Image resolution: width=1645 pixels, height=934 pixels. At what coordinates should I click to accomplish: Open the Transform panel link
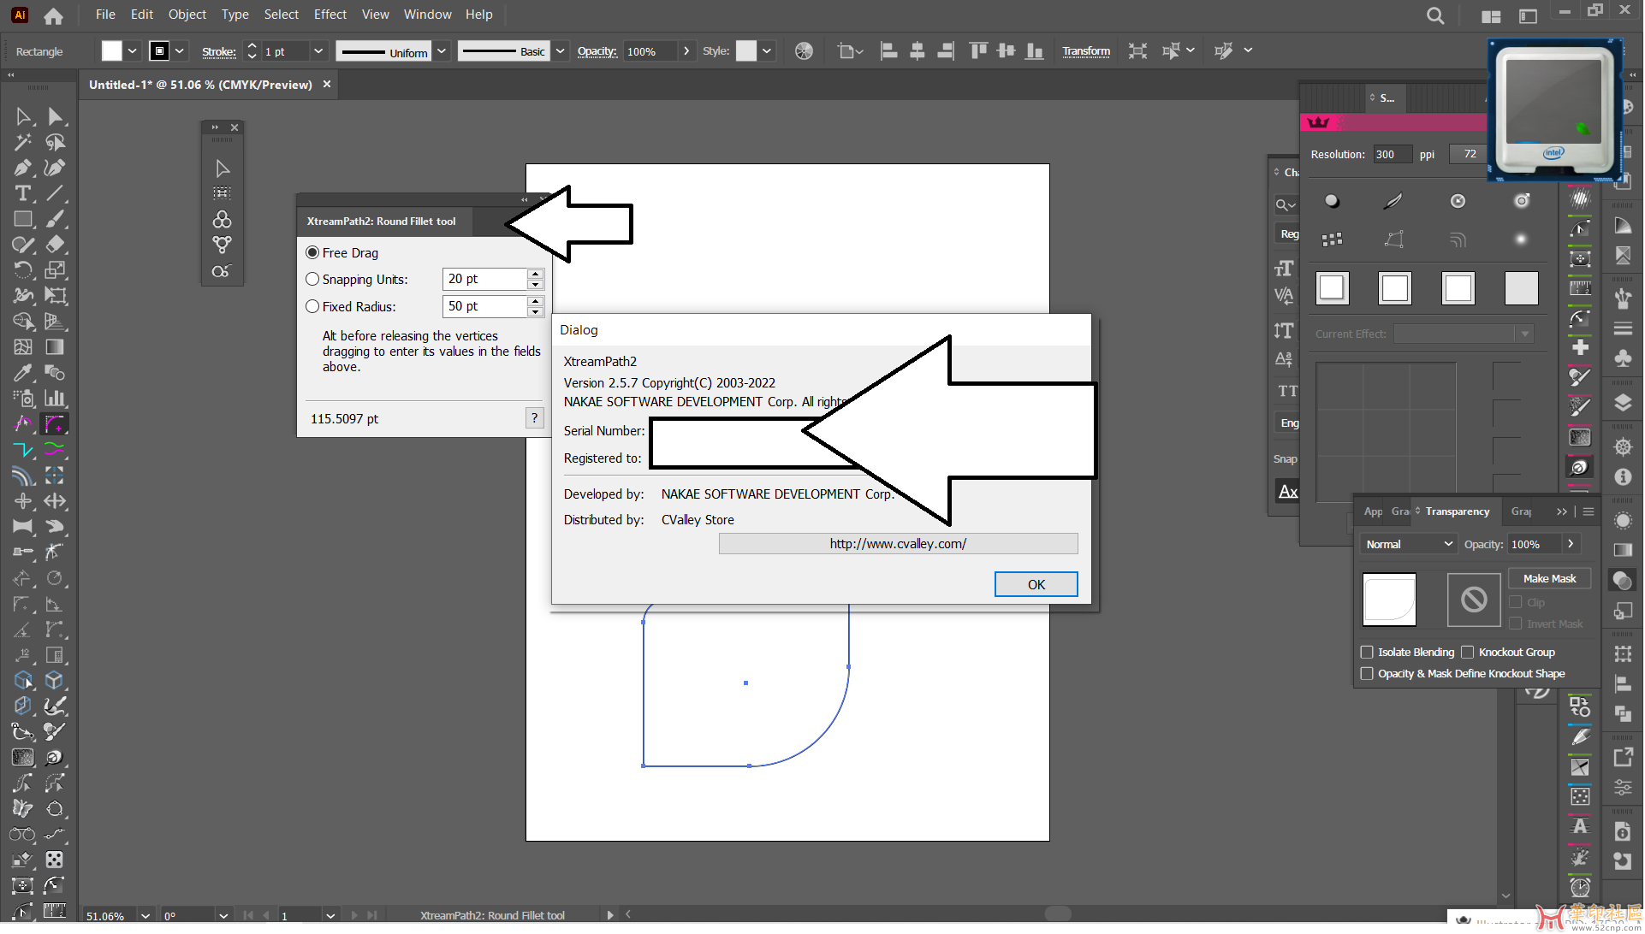[x=1086, y=51]
